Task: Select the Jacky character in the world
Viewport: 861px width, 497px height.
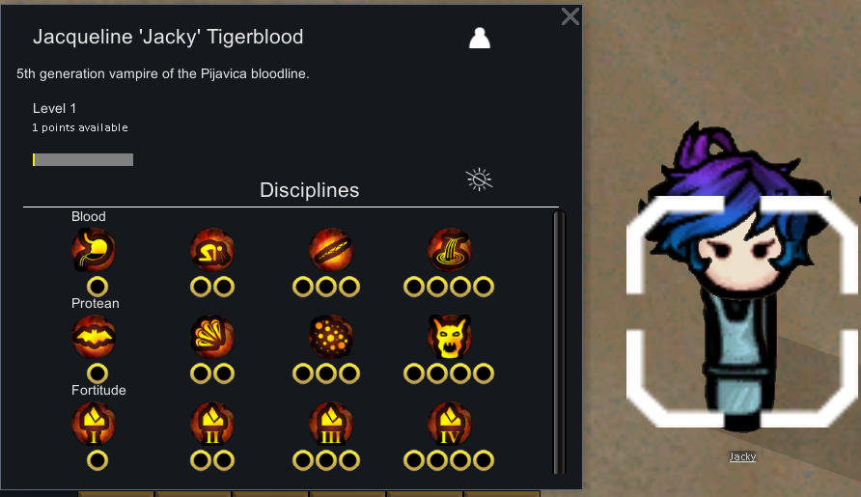Action: pyautogui.click(x=740, y=280)
